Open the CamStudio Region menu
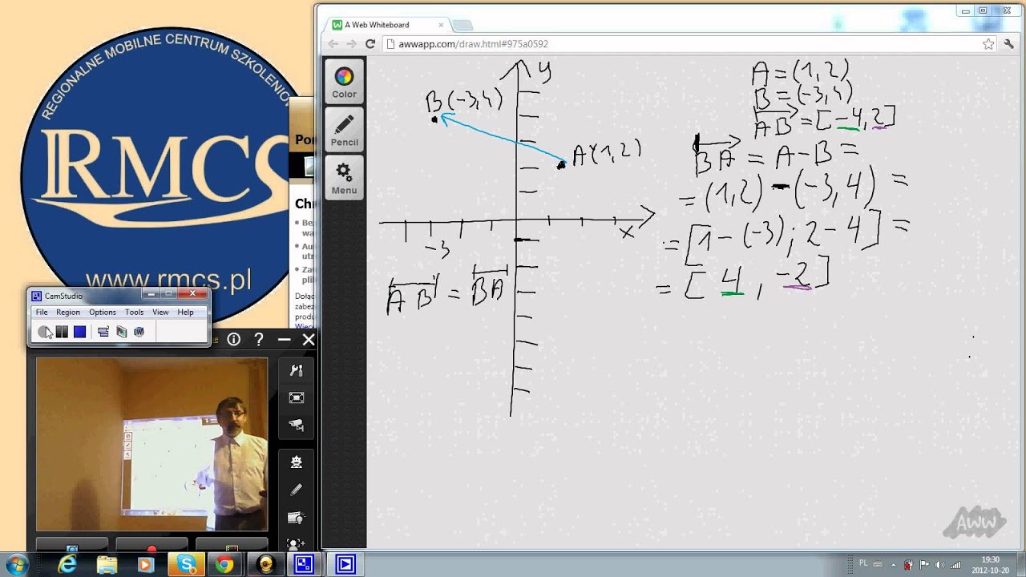 [x=68, y=312]
